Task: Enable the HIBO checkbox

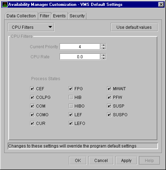Action: click(71, 106)
